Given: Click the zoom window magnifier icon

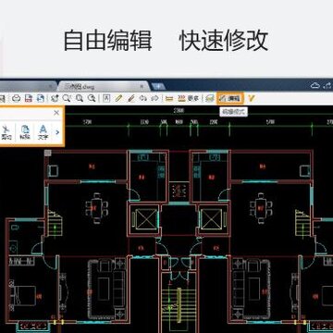Looking at the screenshot, I should (x=67, y=99).
